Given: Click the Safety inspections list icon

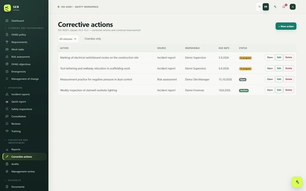Looking at the screenshot, I should click(7, 109).
